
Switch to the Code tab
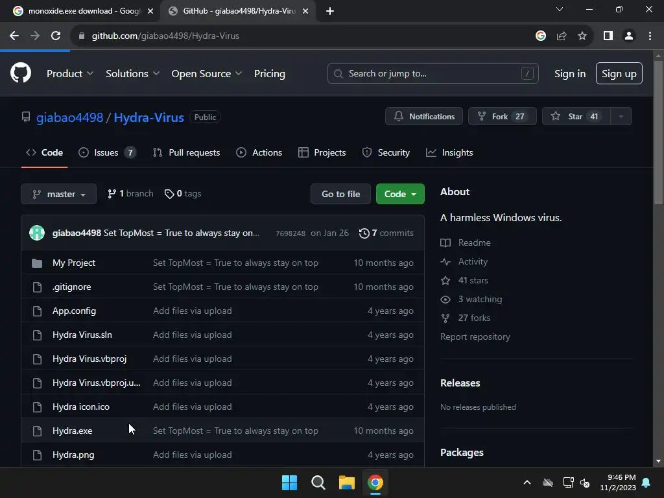tap(45, 152)
